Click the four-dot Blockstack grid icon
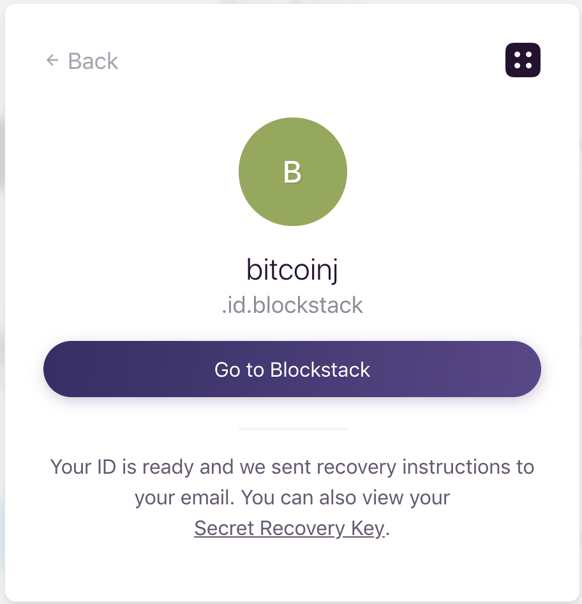The height and width of the screenshot is (604, 582). pyautogui.click(x=522, y=59)
